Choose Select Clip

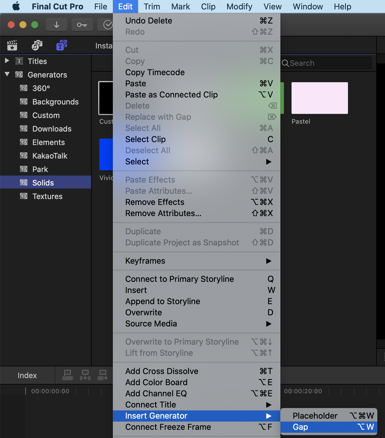point(196,139)
